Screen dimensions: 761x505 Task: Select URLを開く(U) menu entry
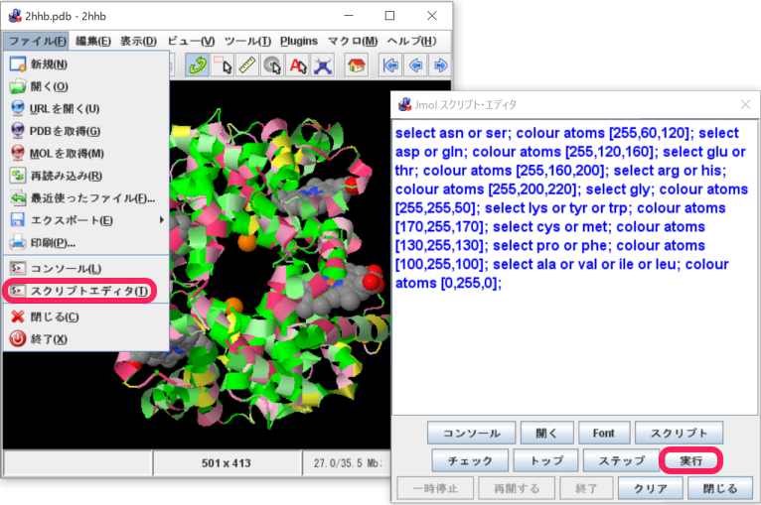[x=85, y=108]
